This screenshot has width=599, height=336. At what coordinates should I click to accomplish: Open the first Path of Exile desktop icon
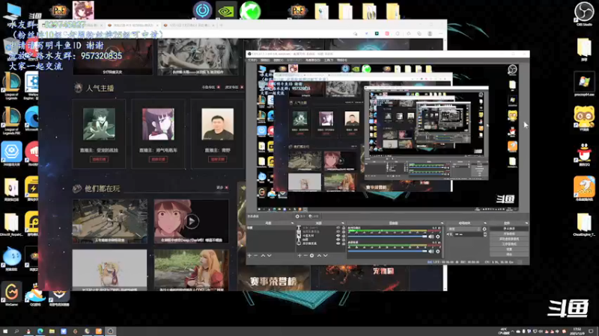(59, 10)
